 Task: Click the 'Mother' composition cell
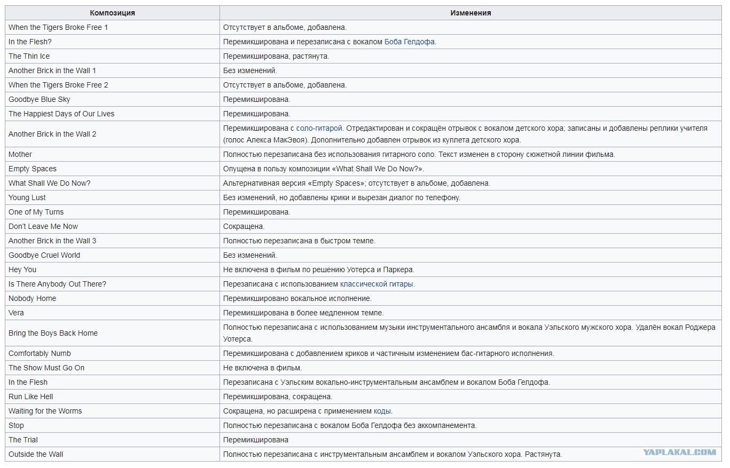112,154
